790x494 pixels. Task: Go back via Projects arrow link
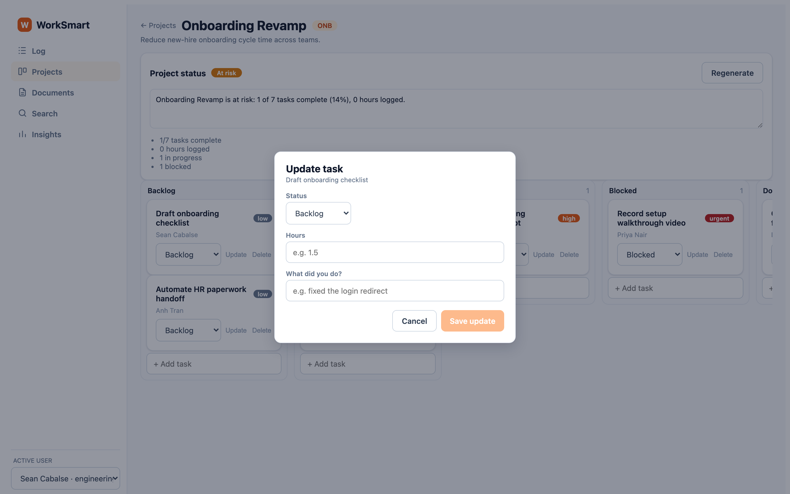(x=158, y=26)
